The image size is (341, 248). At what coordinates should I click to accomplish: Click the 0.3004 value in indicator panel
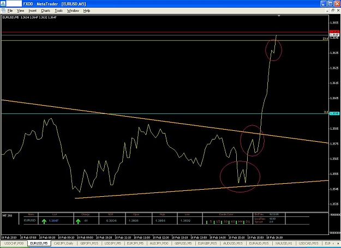(x=111, y=221)
